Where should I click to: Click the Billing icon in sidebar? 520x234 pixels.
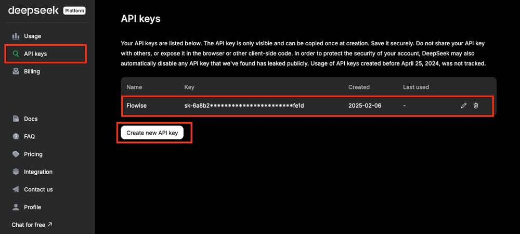tap(15, 71)
